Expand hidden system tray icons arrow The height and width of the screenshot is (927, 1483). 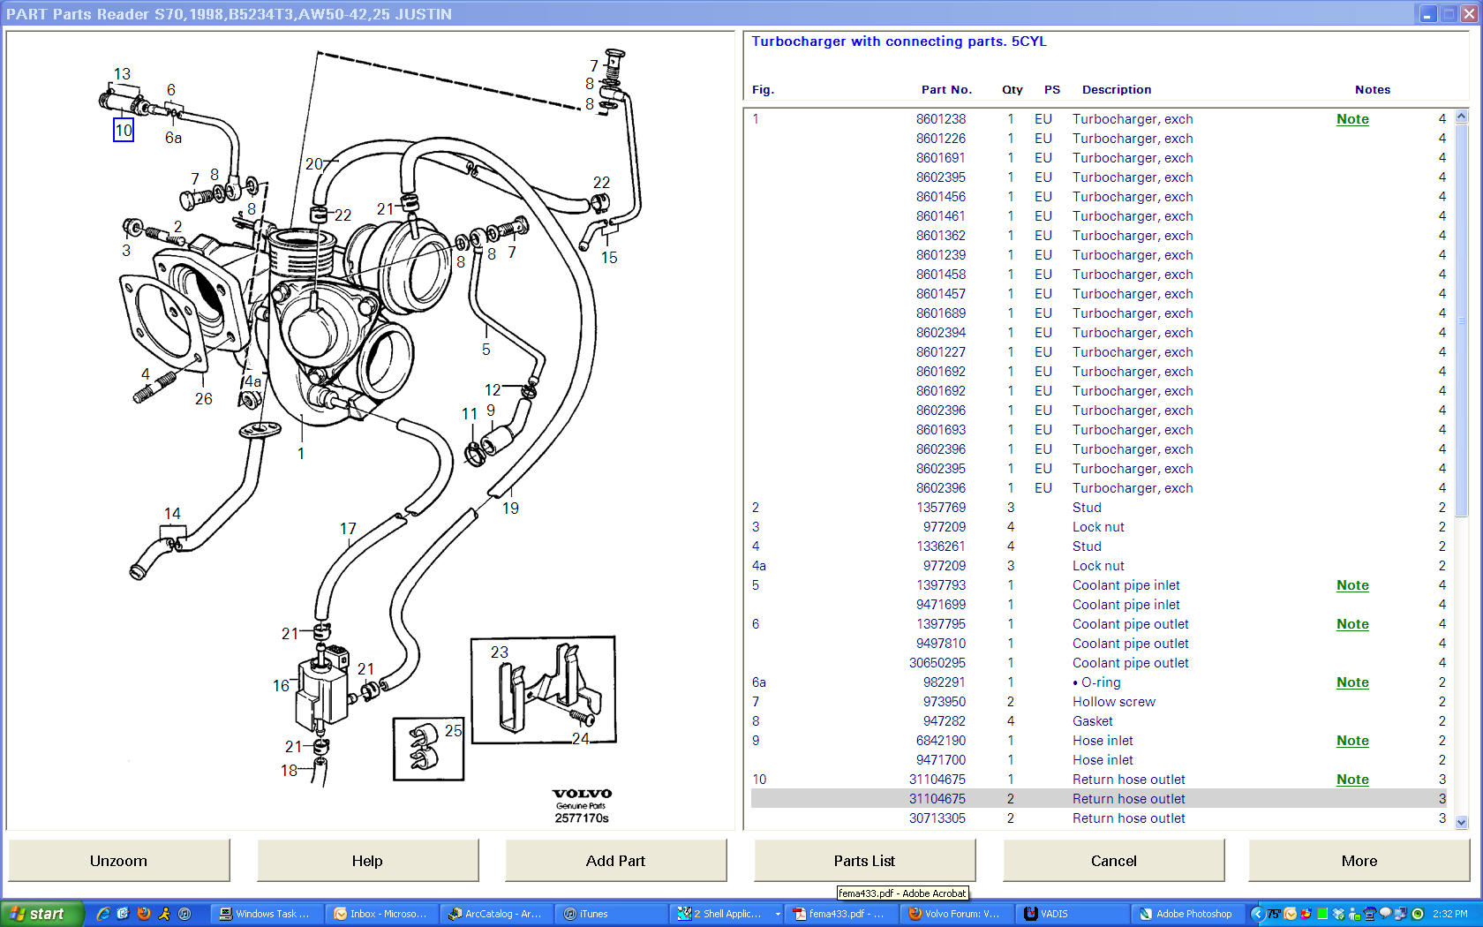point(1257,914)
